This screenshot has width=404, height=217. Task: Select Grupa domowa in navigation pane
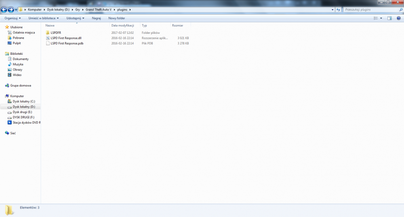[x=21, y=85]
